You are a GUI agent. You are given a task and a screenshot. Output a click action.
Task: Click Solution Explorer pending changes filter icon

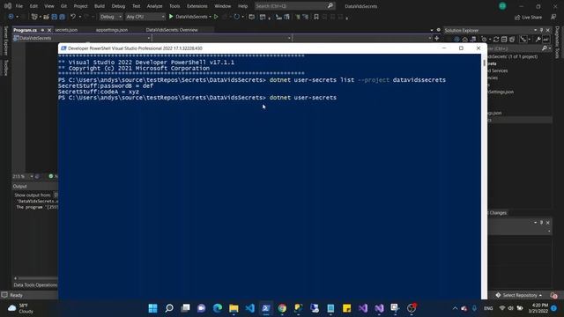pos(485,40)
